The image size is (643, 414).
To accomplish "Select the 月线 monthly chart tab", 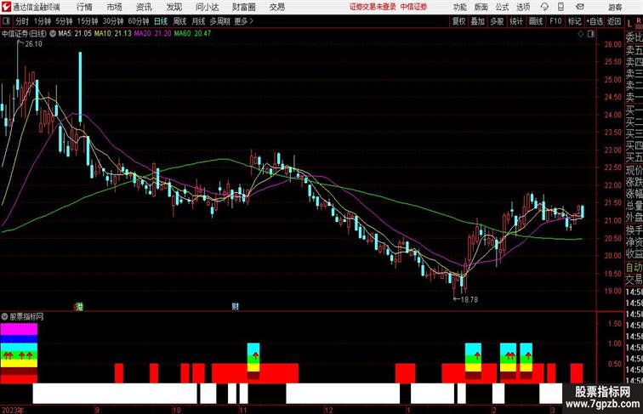I will click(x=198, y=21).
